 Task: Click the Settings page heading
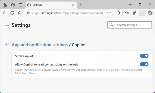point(21,25)
